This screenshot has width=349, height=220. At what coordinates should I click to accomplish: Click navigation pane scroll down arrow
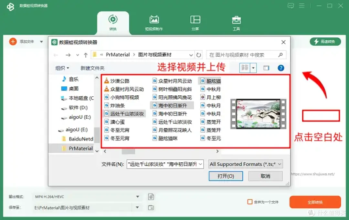97,151
